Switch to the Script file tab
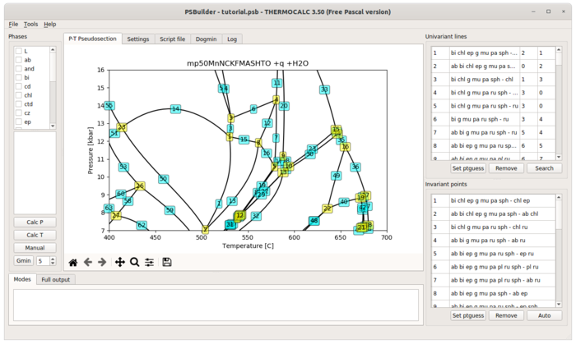Image resolution: width=576 pixels, height=344 pixels. (172, 39)
